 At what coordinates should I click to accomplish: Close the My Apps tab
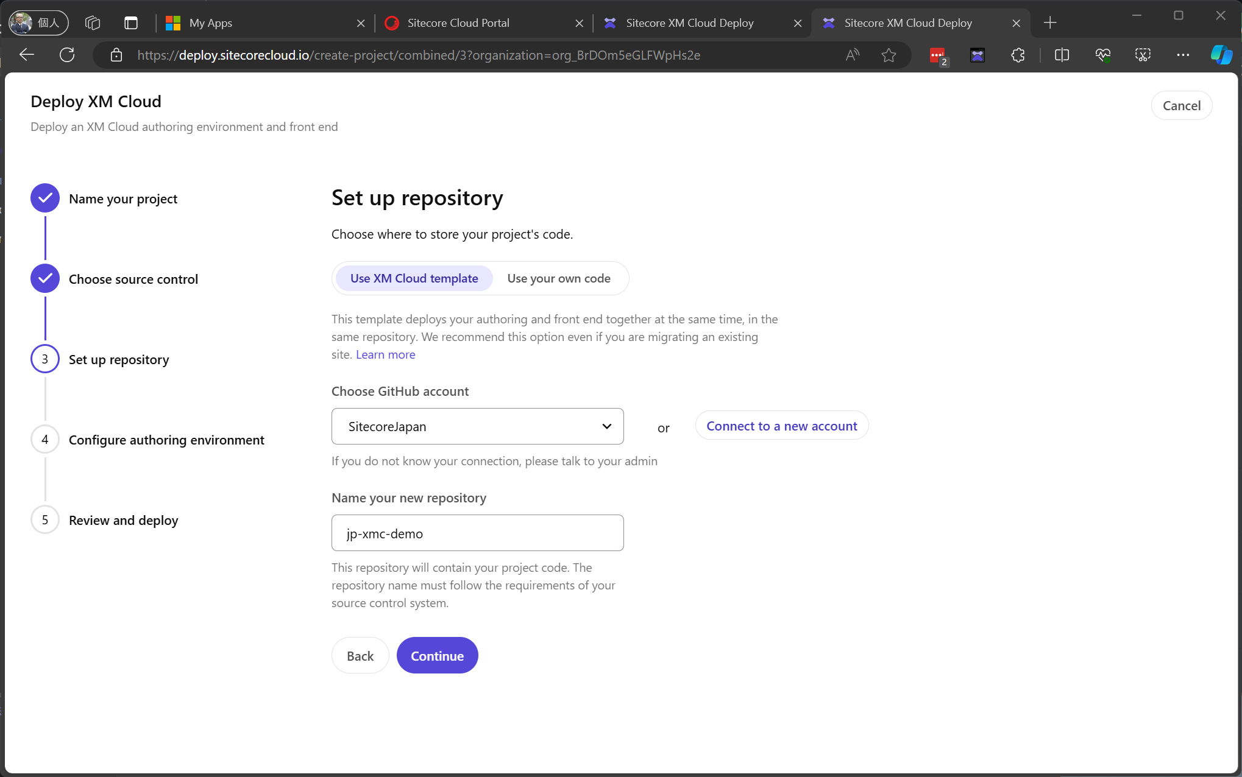361,23
